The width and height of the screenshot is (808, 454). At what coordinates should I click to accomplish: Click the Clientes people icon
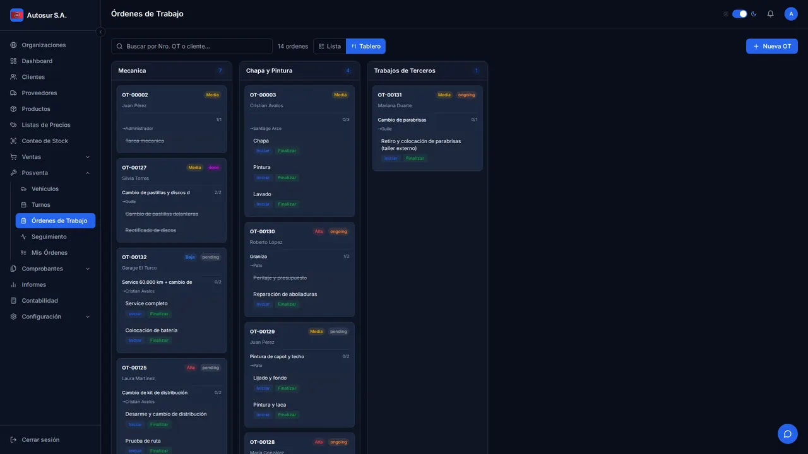pos(13,77)
